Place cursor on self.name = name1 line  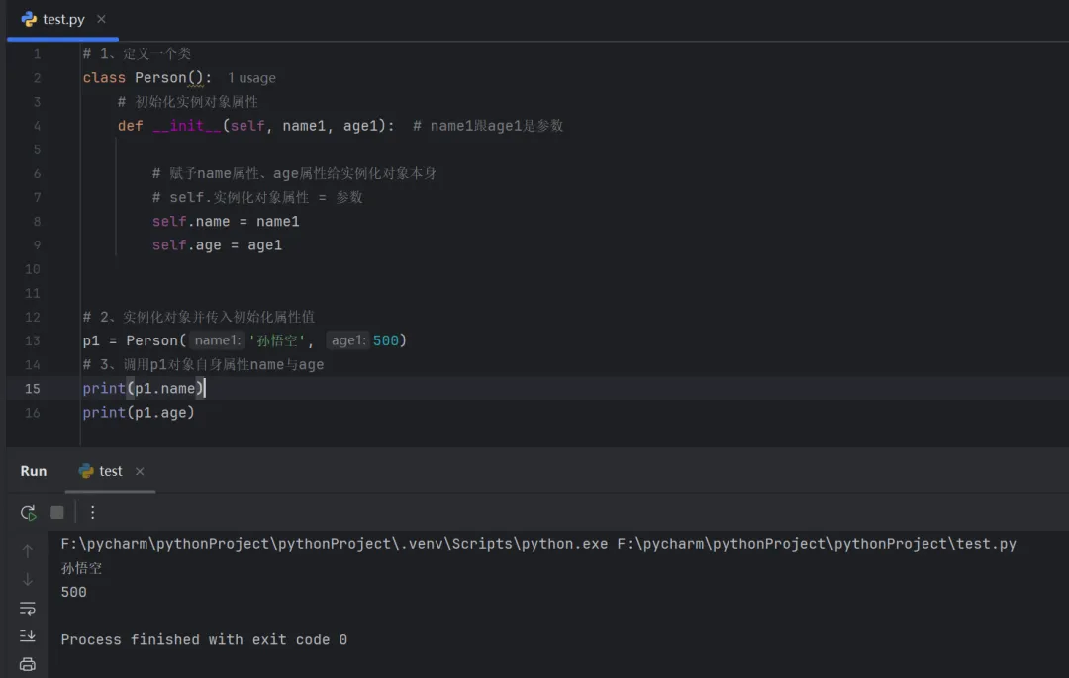point(226,222)
